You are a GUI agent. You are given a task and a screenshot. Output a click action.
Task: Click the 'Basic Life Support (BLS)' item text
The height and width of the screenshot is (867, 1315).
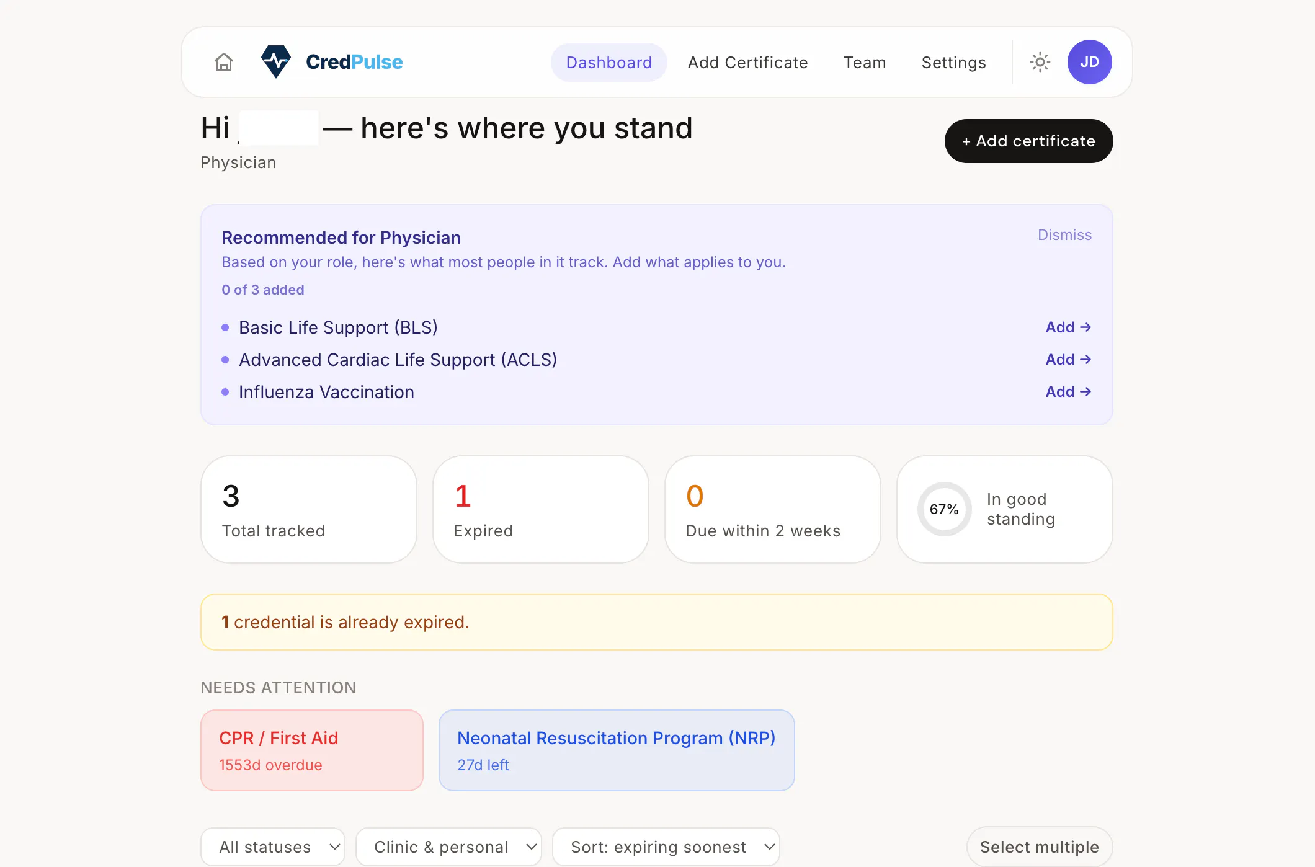[338, 327]
